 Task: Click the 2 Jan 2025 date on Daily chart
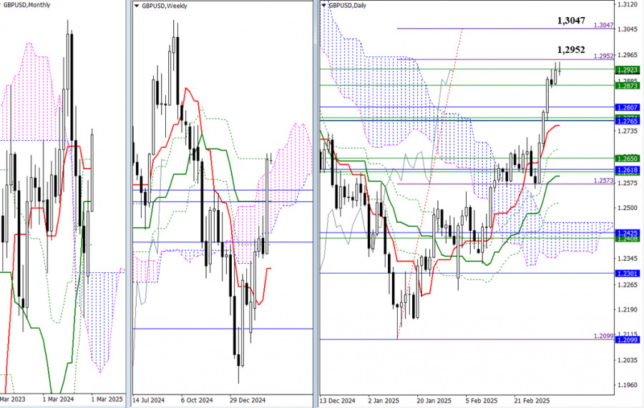click(x=384, y=400)
